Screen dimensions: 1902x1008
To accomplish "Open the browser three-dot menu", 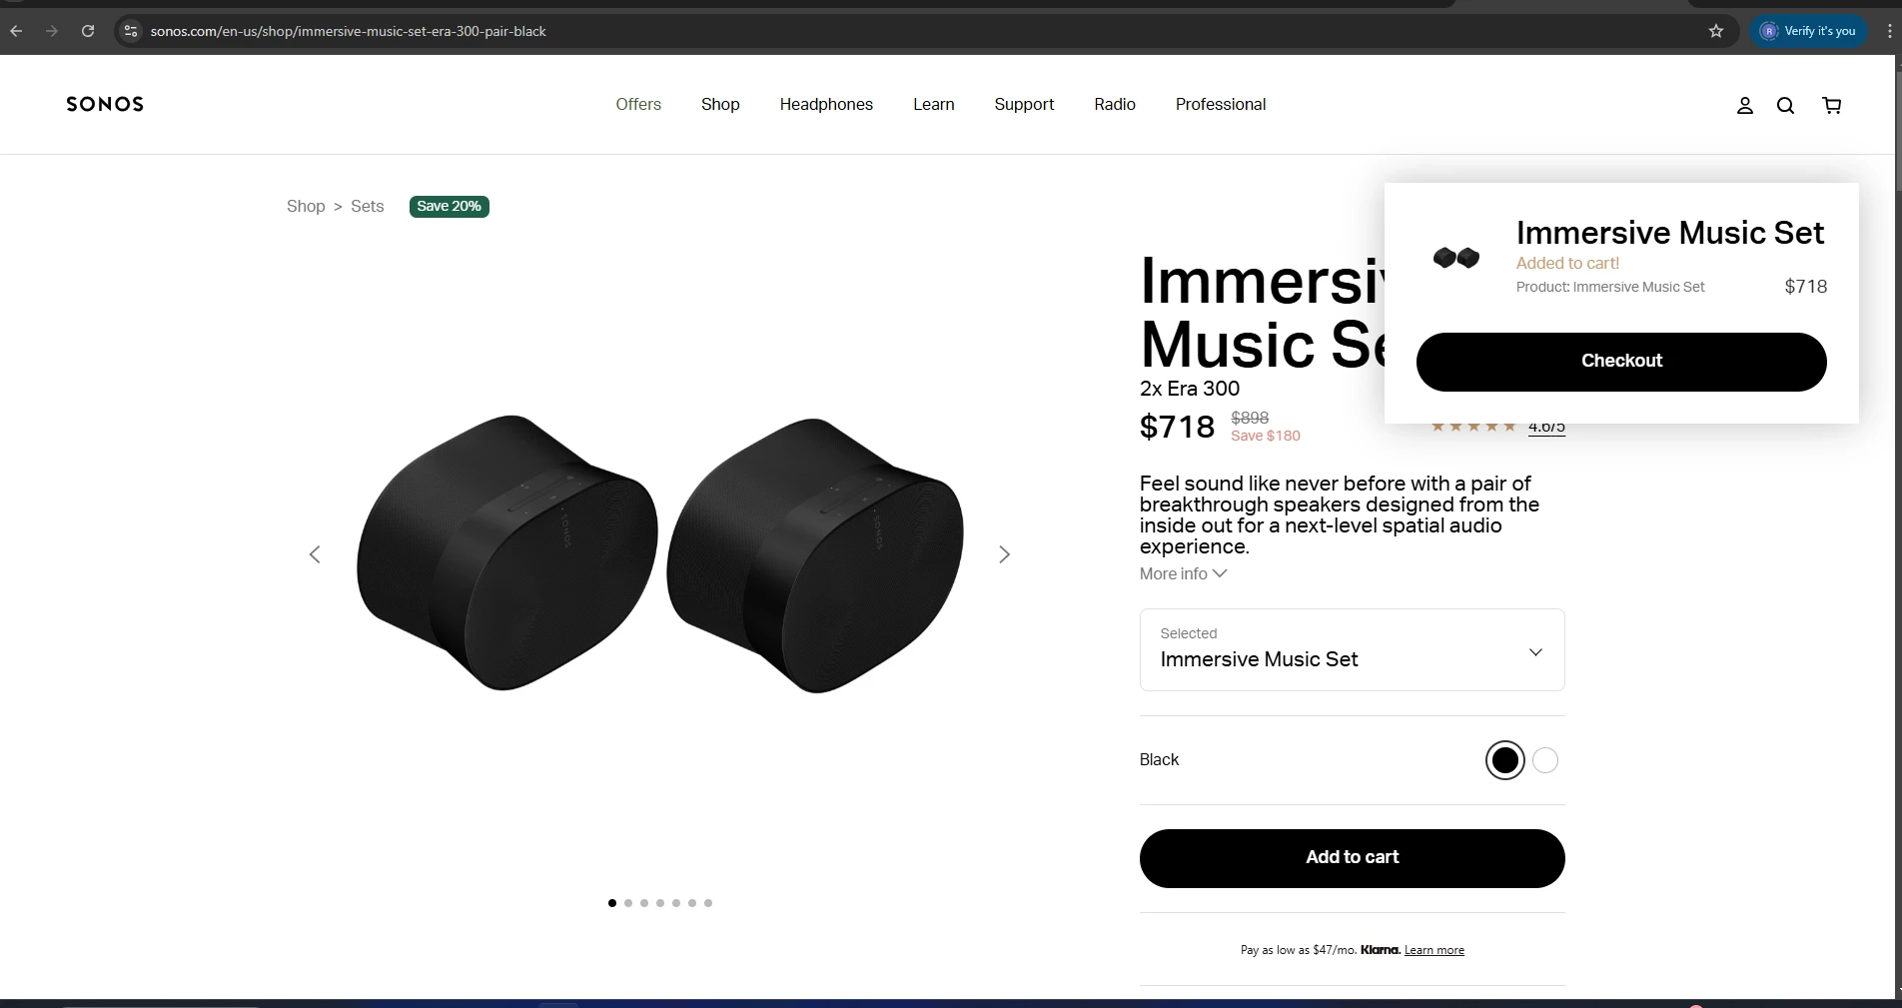I will 1889,31.
